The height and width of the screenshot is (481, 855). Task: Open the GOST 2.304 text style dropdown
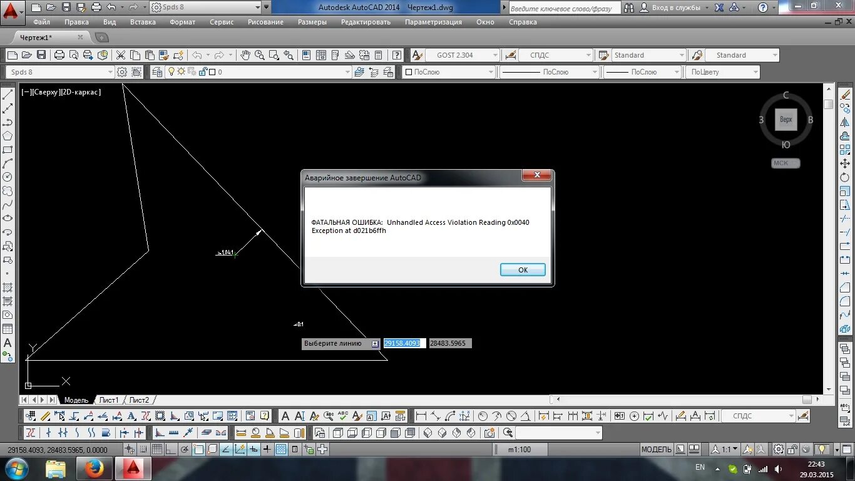[x=495, y=55]
